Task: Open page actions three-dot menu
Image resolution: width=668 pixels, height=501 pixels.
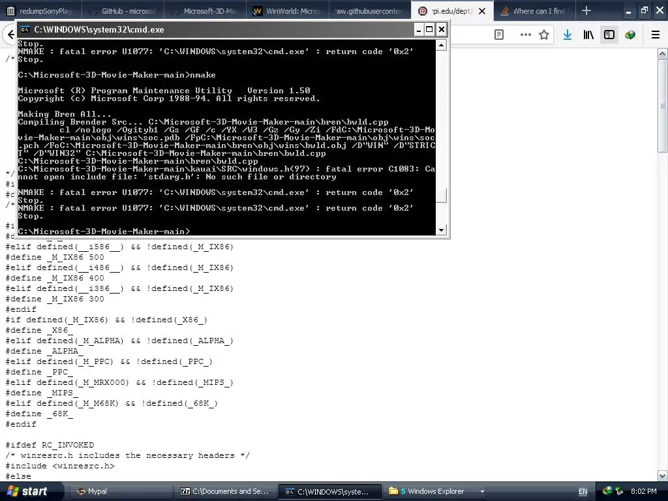Action: click(x=525, y=35)
